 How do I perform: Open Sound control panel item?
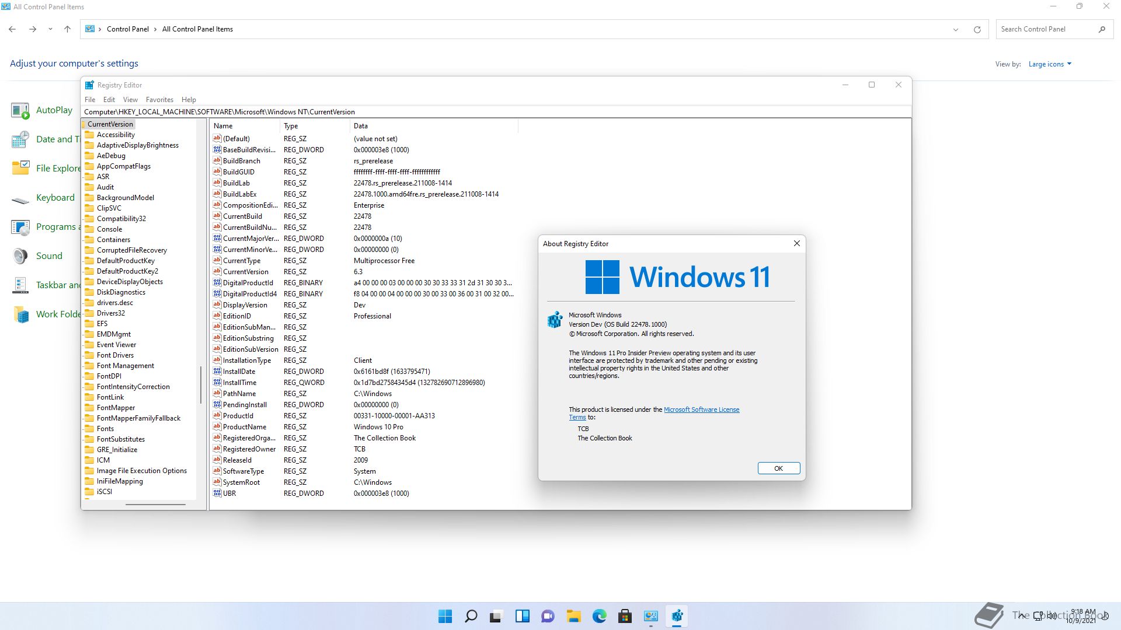20,256
